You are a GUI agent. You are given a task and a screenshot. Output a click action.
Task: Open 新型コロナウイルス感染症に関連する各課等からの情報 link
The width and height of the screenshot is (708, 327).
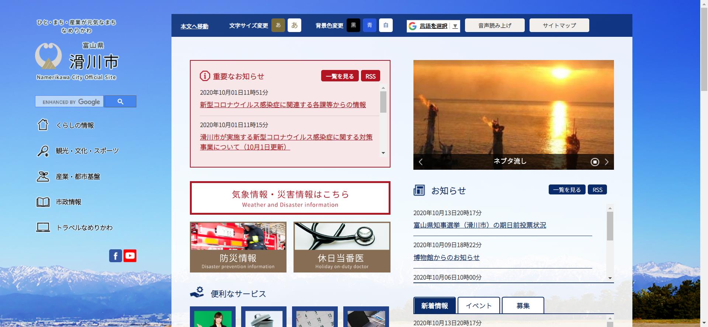283,105
